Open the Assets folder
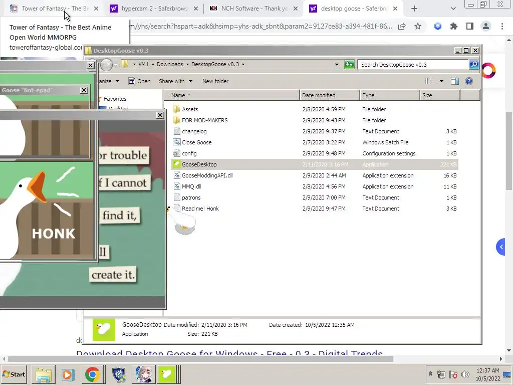 190,109
